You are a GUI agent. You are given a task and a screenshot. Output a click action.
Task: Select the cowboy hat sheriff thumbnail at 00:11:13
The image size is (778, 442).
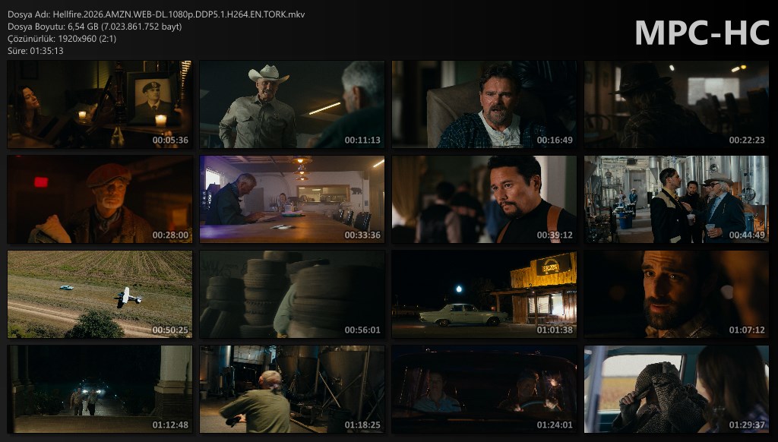point(292,105)
